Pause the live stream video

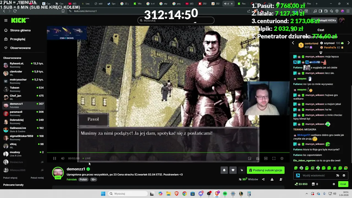[x=54, y=158]
